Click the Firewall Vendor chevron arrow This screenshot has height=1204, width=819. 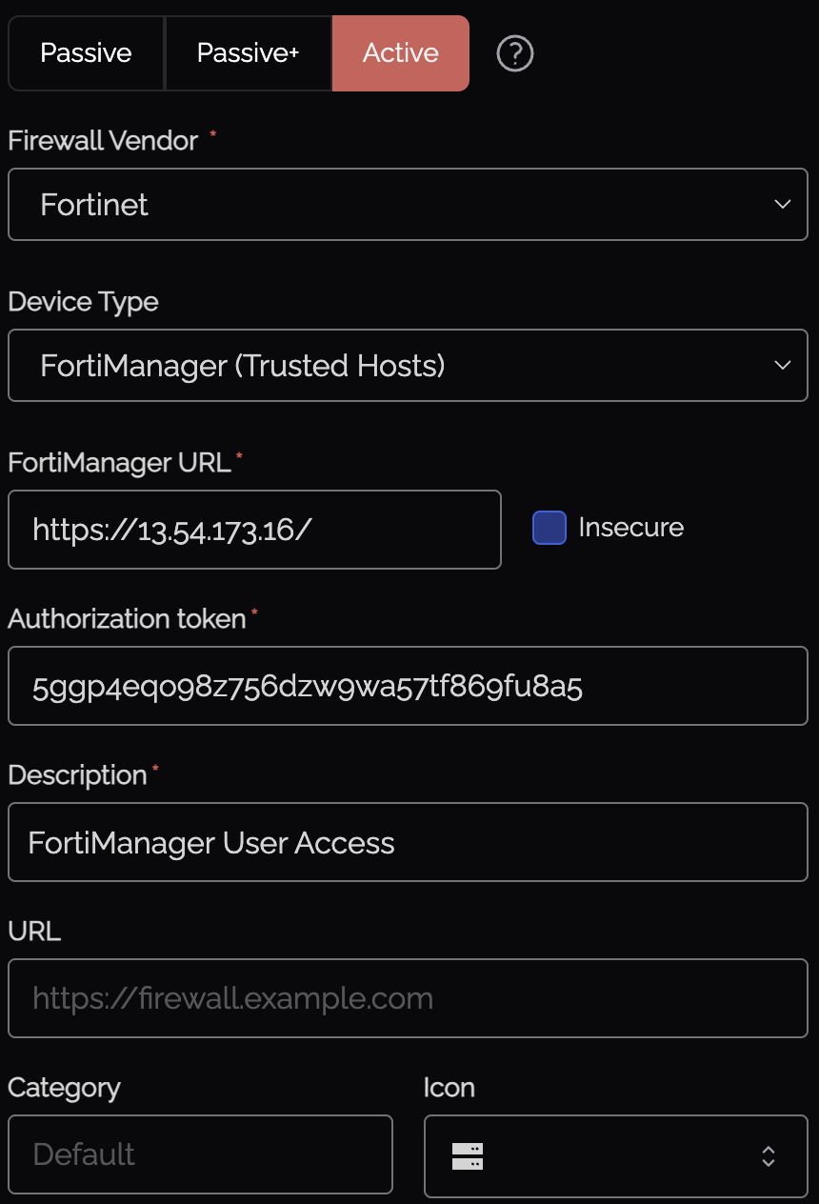pyautogui.click(x=783, y=205)
